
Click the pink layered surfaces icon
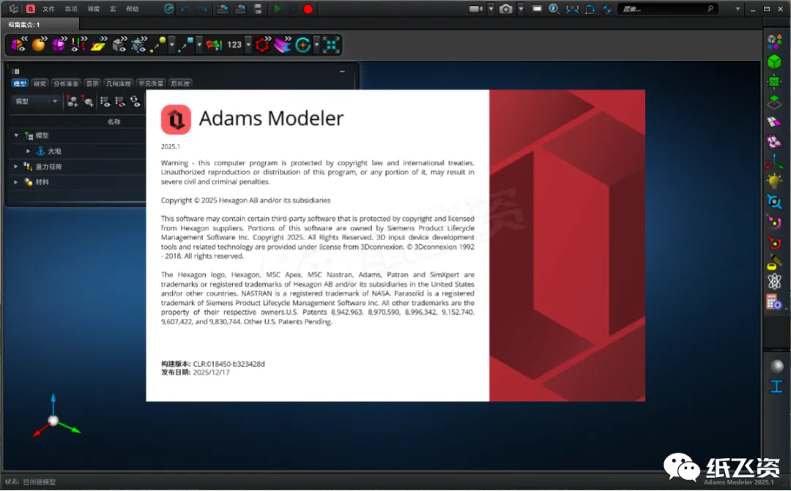pos(283,45)
